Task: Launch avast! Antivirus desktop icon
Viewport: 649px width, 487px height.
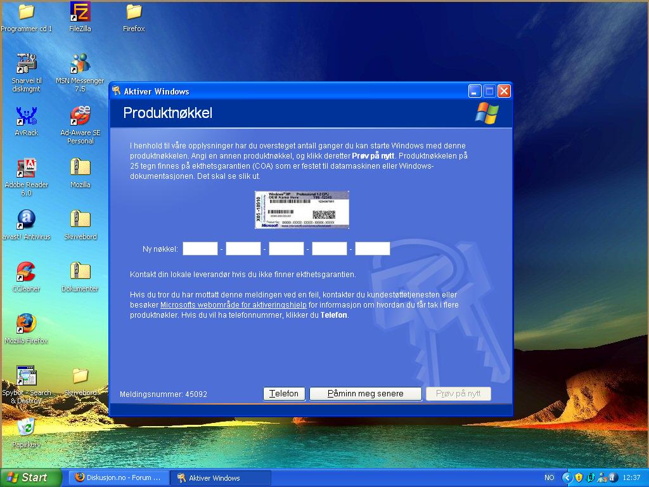Action: pyautogui.click(x=26, y=219)
